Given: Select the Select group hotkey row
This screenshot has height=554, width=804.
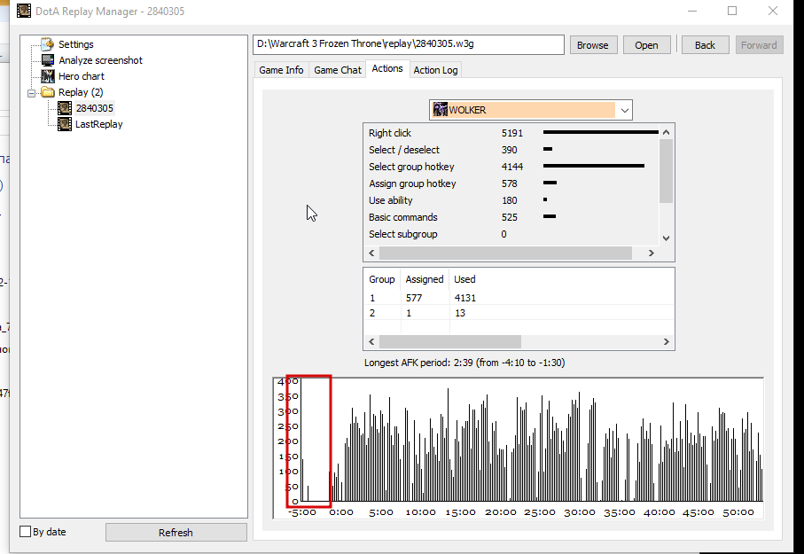Looking at the screenshot, I should pyautogui.click(x=511, y=167).
